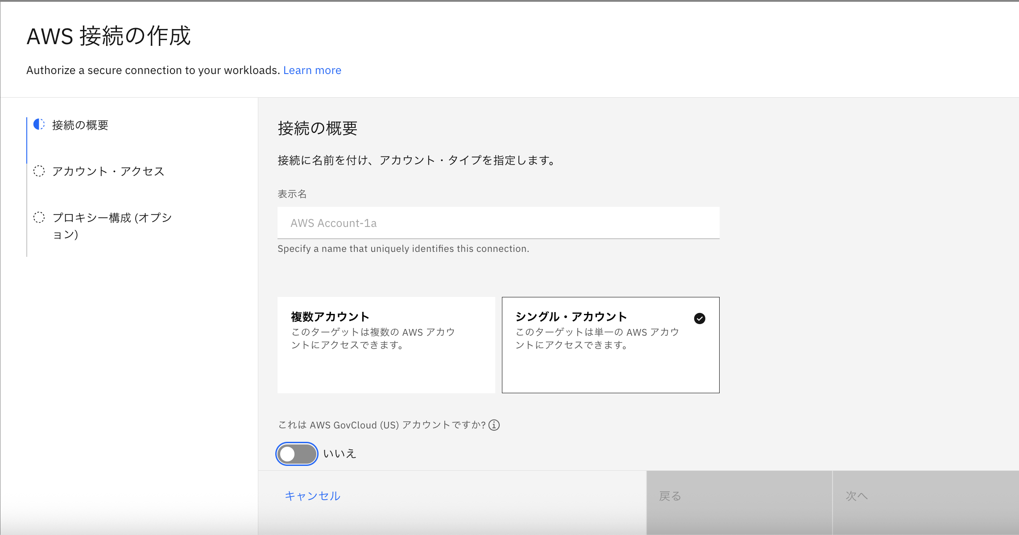Go to the アカウント・アクセス step

108,172
